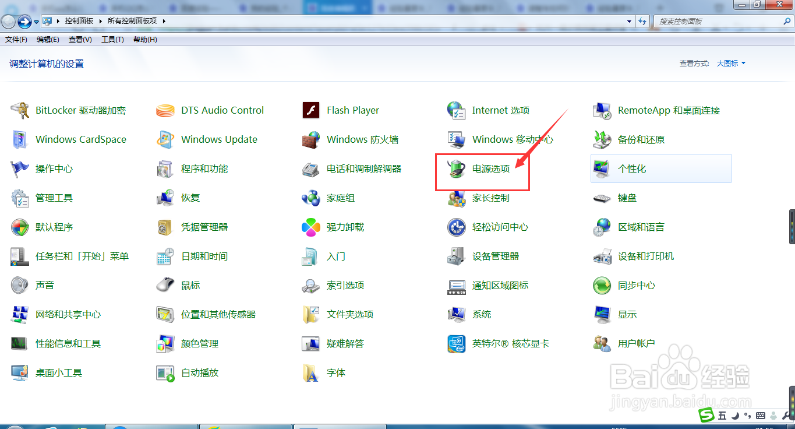Open the DTS Audio Control icon

click(x=165, y=110)
